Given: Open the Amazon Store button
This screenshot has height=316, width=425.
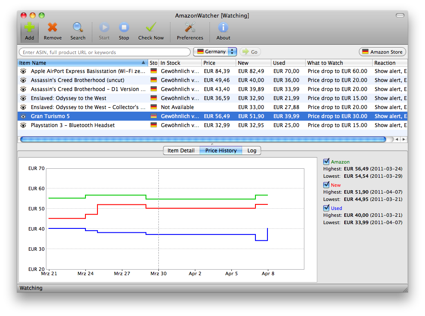Looking at the screenshot, I should [x=382, y=52].
